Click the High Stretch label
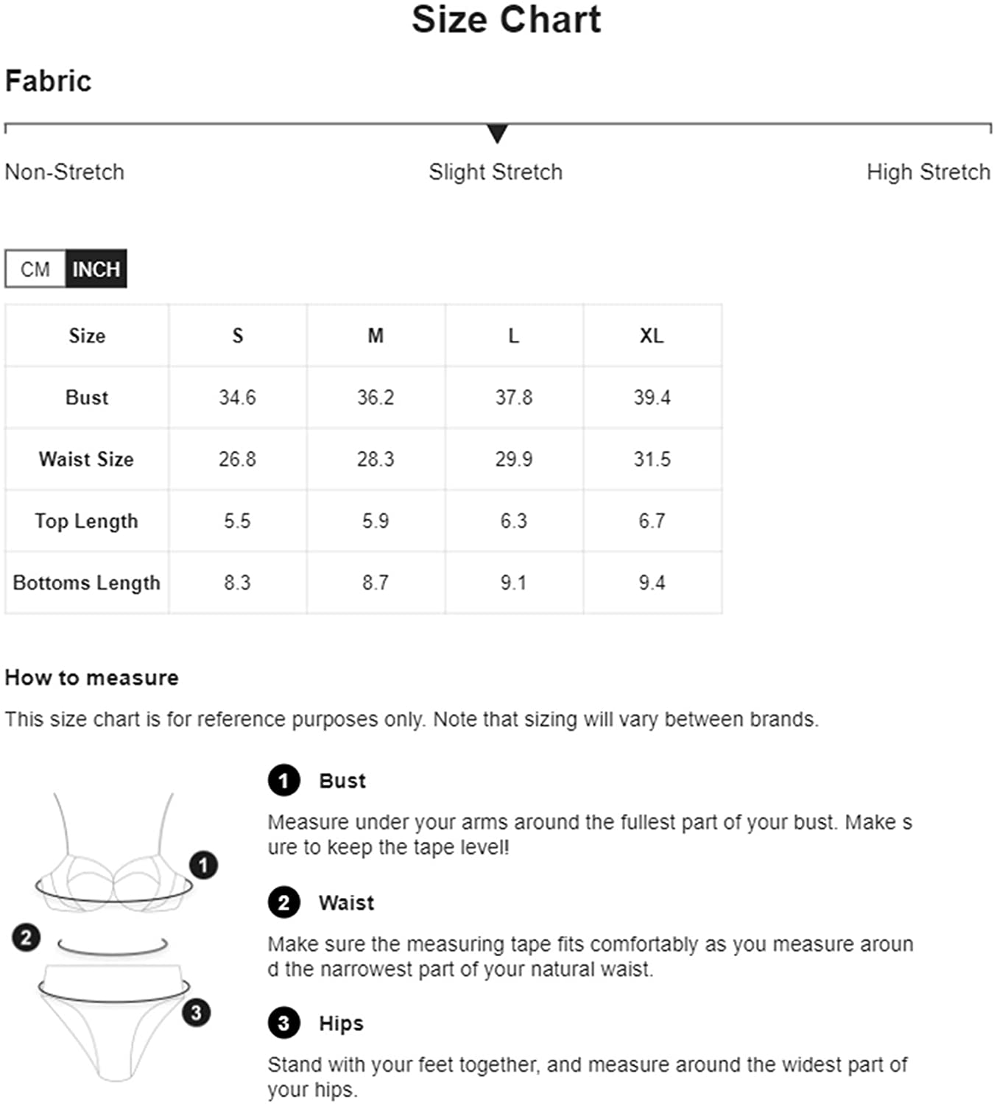Image resolution: width=994 pixels, height=1104 pixels. pos(928,172)
